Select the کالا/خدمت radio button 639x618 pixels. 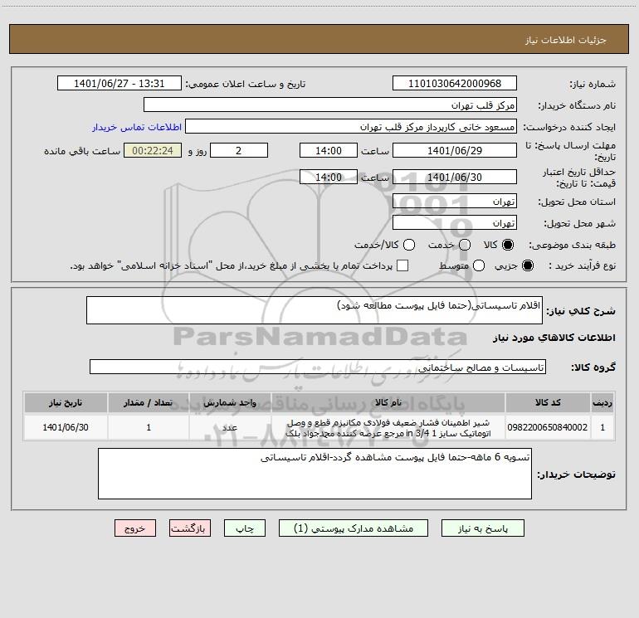tap(409, 245)
